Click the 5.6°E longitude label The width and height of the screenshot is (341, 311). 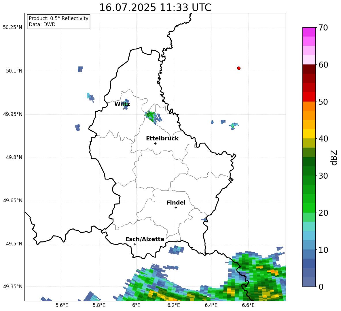(62, 305)
